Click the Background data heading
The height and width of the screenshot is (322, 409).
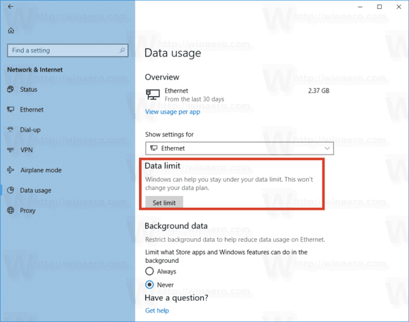coord(177,226)
